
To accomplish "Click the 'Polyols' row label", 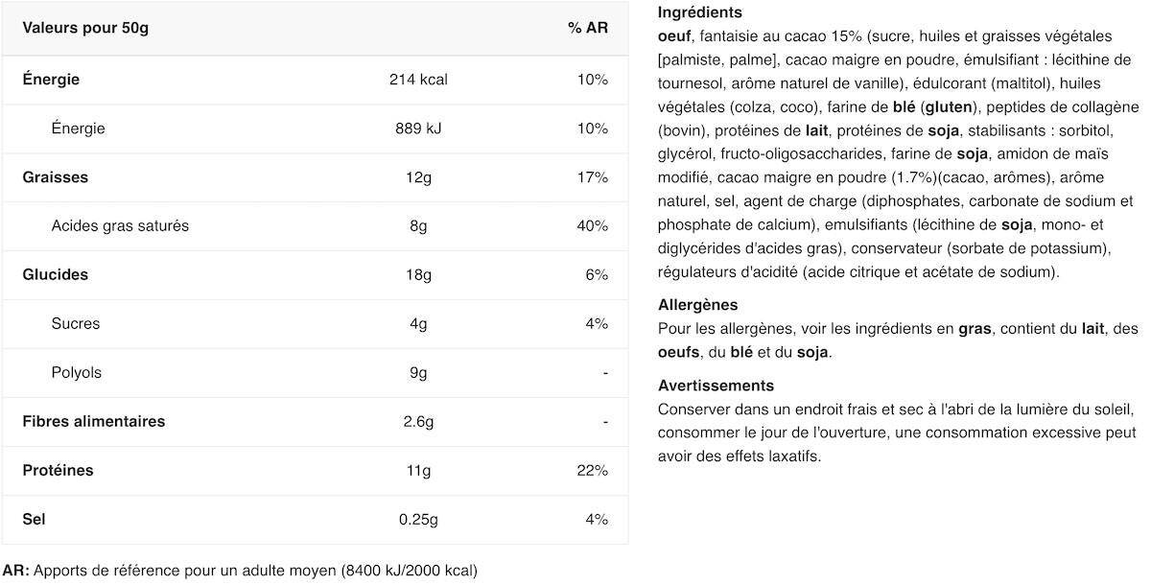I will [77, 372].
